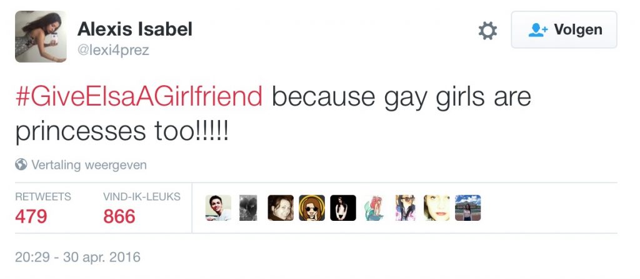
Task: Open the #GiveElsaAGirlfriend hashtag
Action: tap(139, 98)
